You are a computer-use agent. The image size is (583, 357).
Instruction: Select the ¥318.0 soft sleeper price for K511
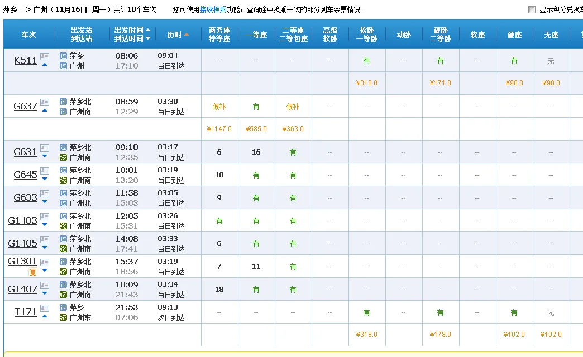366,83
